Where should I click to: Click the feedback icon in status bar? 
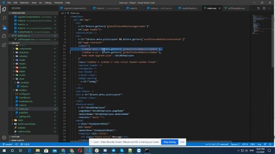pos(265,145)
